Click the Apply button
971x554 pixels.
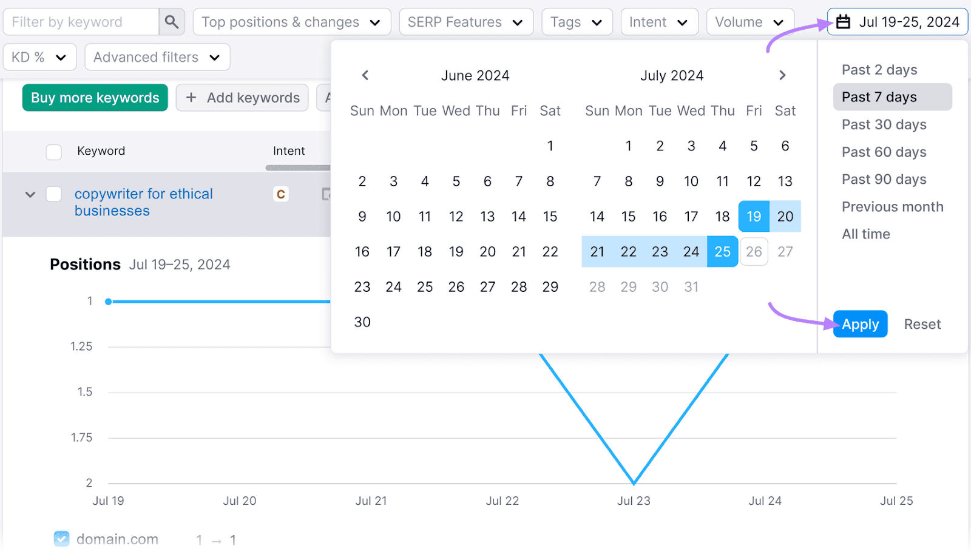pos(860,323)
